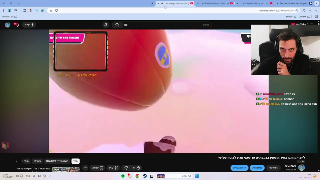This screenshot has height=180, width=320.
Task: Click the youtube.com address bar URL
Action: pyautogui.click(x=276, y=10)
